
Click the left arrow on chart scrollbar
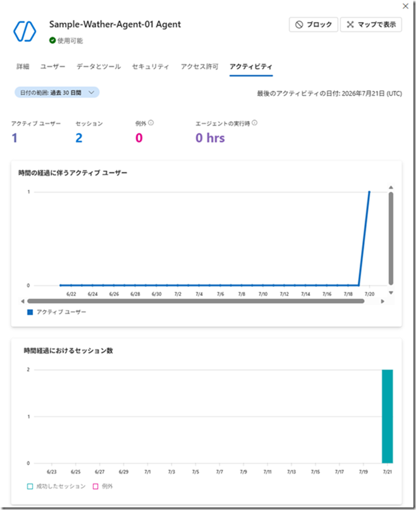click(22, 302)
